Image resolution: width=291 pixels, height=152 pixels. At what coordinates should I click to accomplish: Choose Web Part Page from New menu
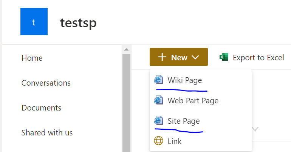pos(201,101)
